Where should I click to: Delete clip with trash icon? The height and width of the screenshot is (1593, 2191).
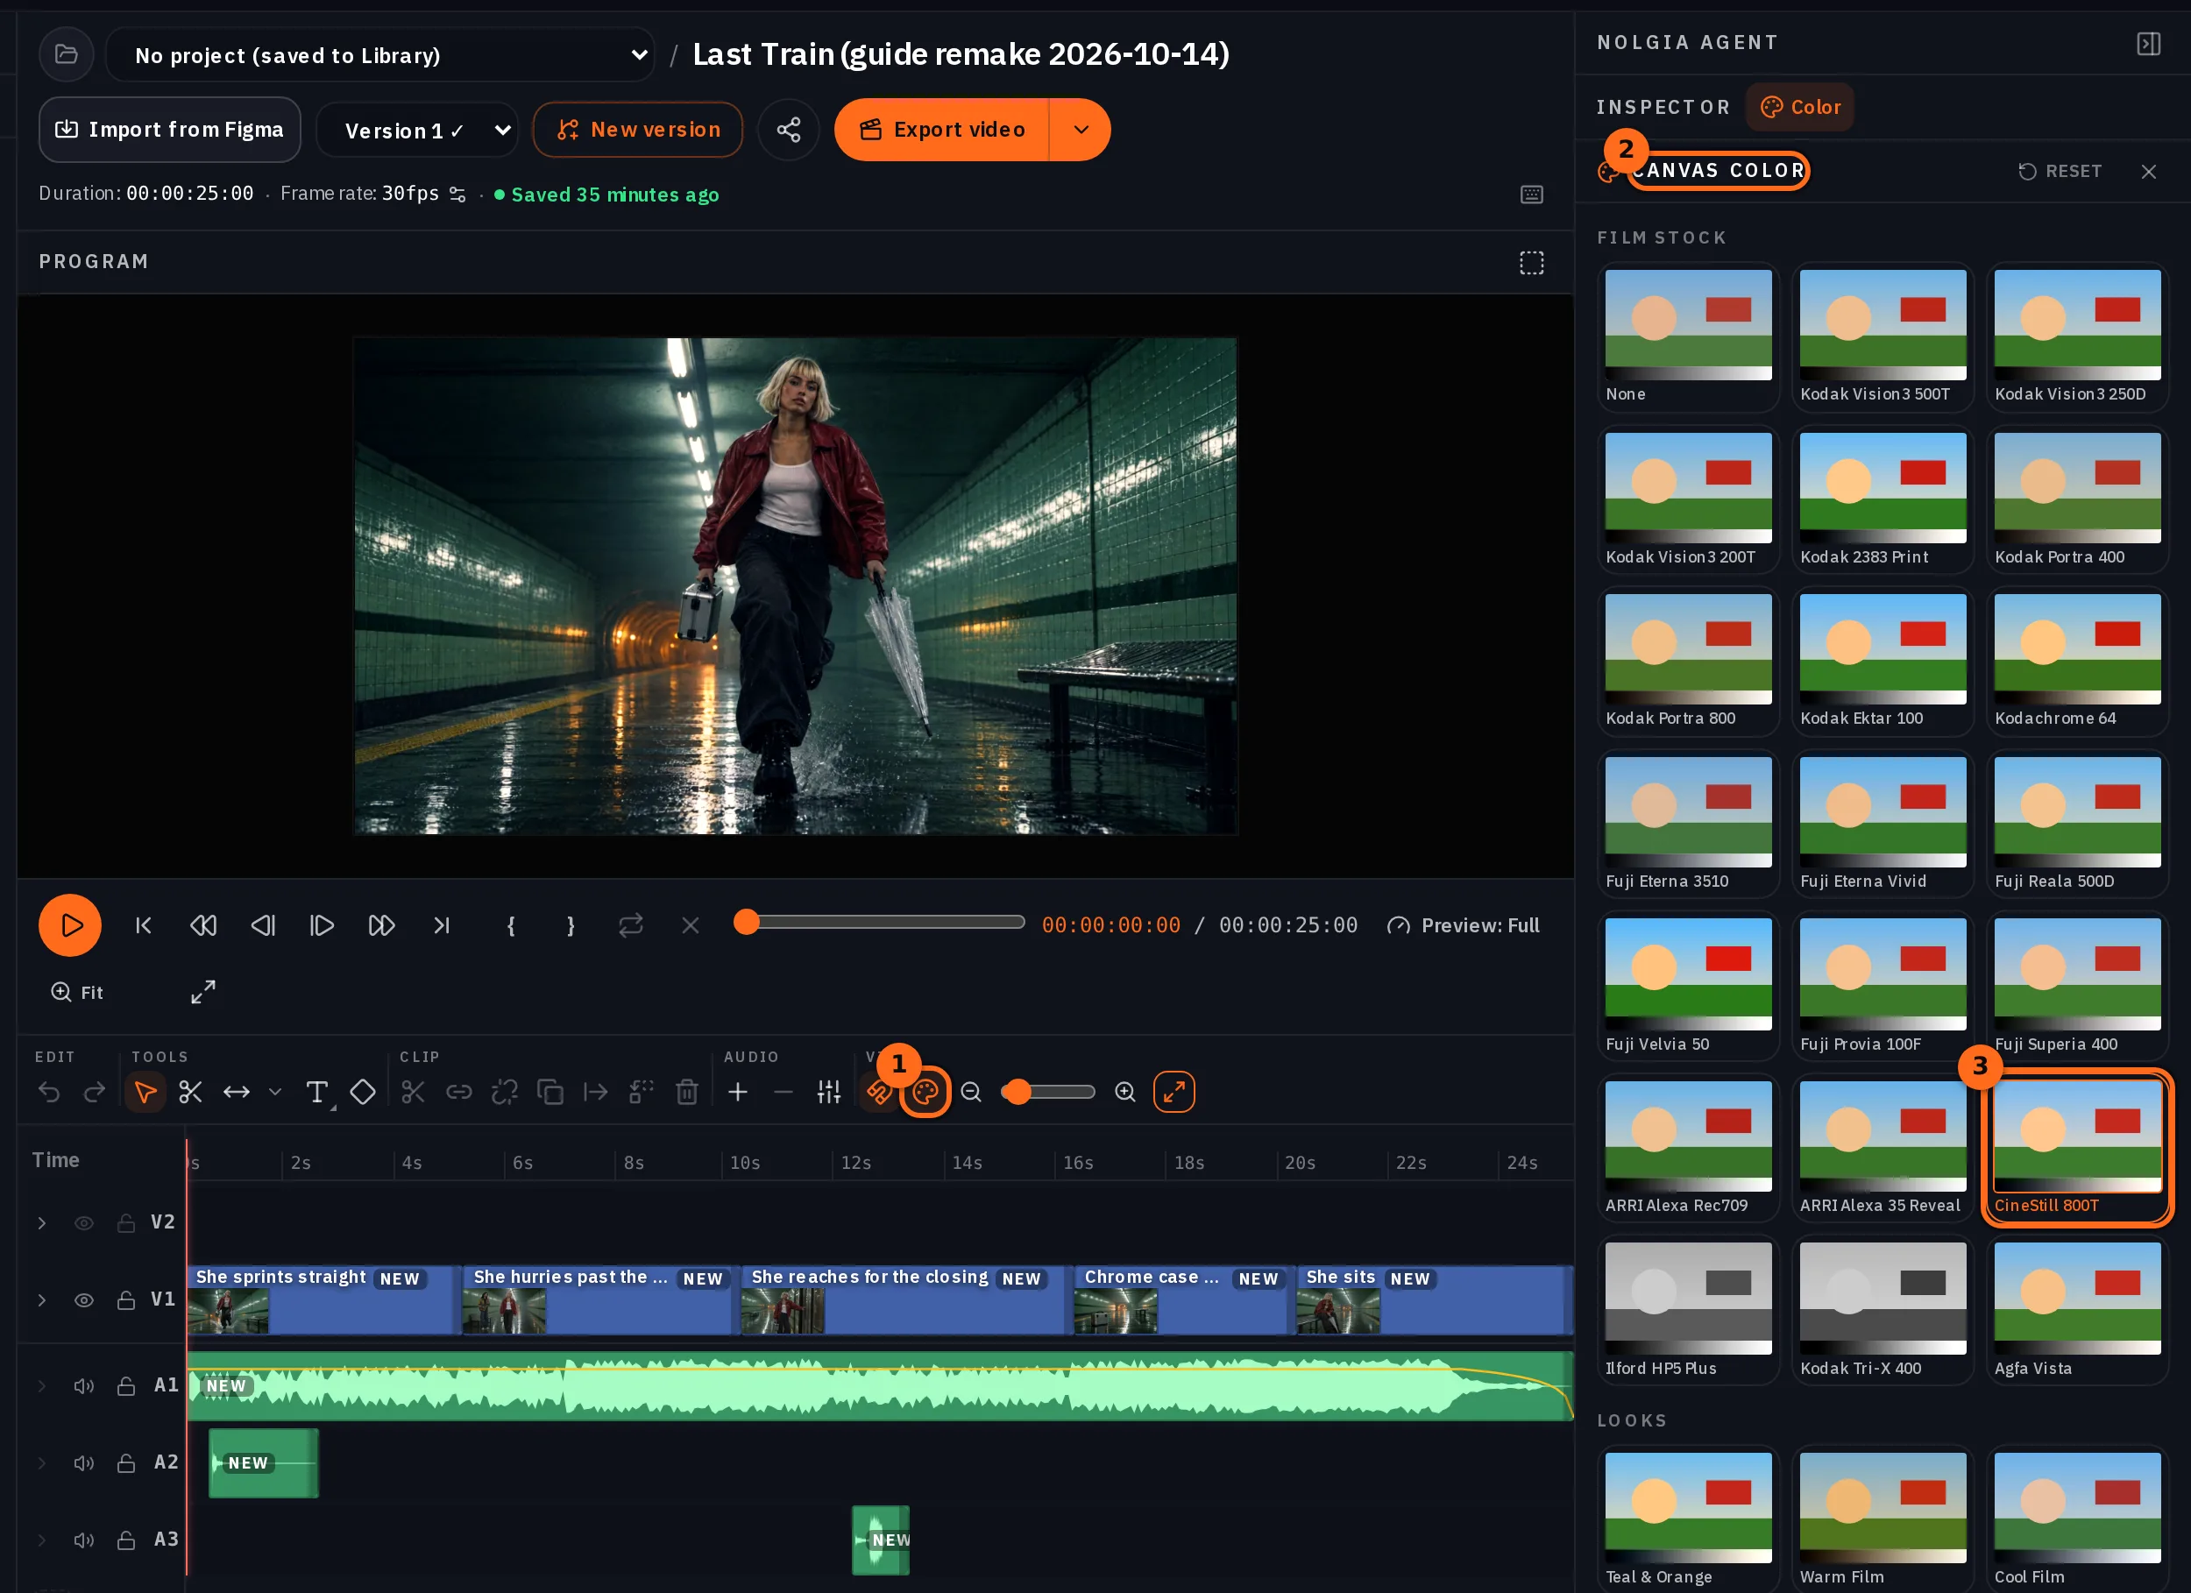pyautogui.click(x=687, y=1092)
